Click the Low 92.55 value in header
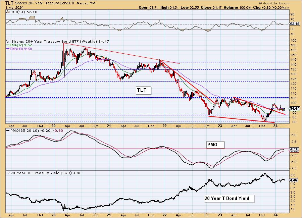Screen dimensions: 302x218 pos(190,7)
